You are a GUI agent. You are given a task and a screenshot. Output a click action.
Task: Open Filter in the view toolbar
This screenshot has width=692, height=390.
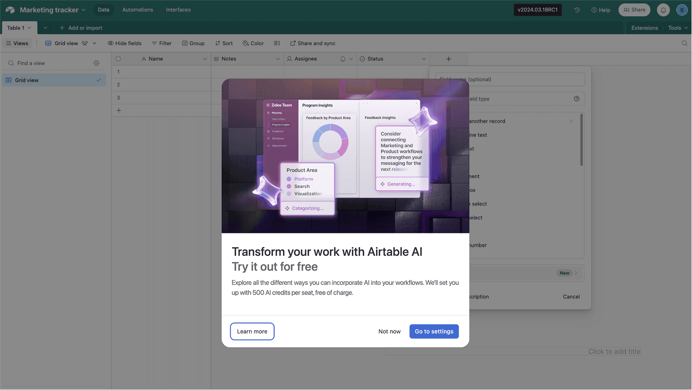click(161, 43)
